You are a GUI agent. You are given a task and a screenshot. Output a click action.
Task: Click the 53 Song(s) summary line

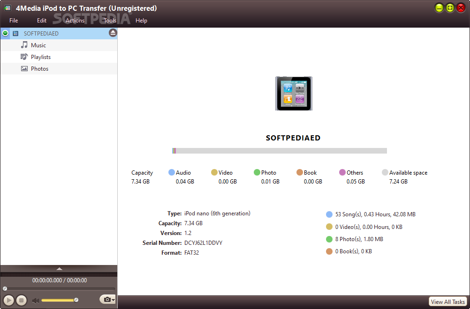[375, 214]
